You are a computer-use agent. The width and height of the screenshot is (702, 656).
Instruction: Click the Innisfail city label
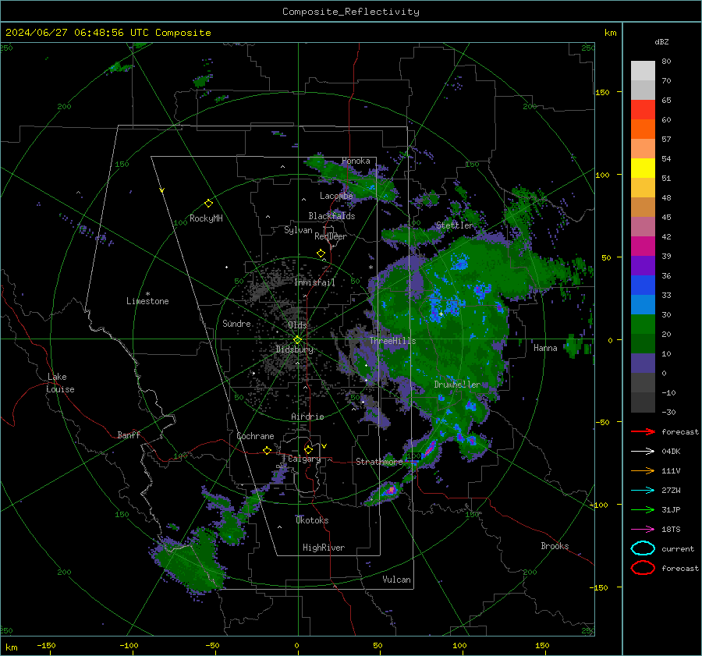[x=314, y=282]
